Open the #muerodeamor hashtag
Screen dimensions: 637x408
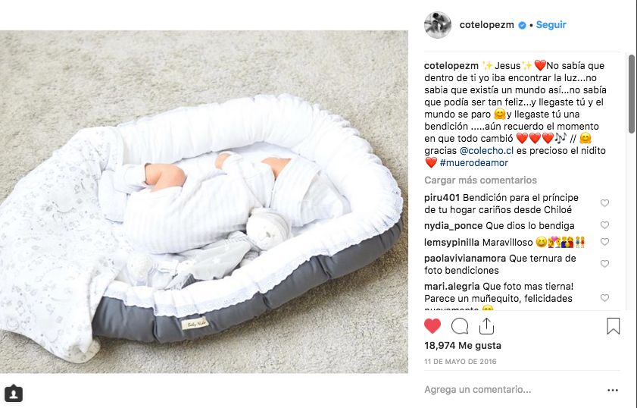coord(473,163)
